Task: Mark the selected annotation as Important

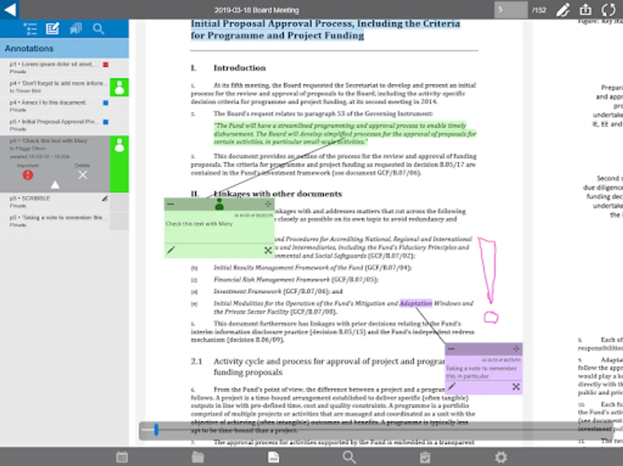Action: [28, 174]
